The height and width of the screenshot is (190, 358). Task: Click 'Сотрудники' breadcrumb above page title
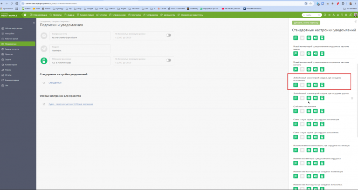[45, 21]
